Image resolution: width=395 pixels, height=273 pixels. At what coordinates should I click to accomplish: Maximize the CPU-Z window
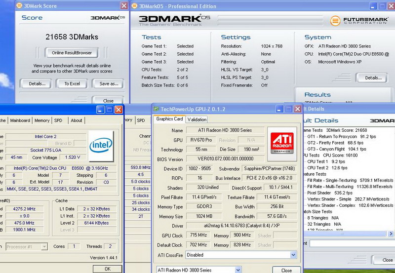(109, 110)
